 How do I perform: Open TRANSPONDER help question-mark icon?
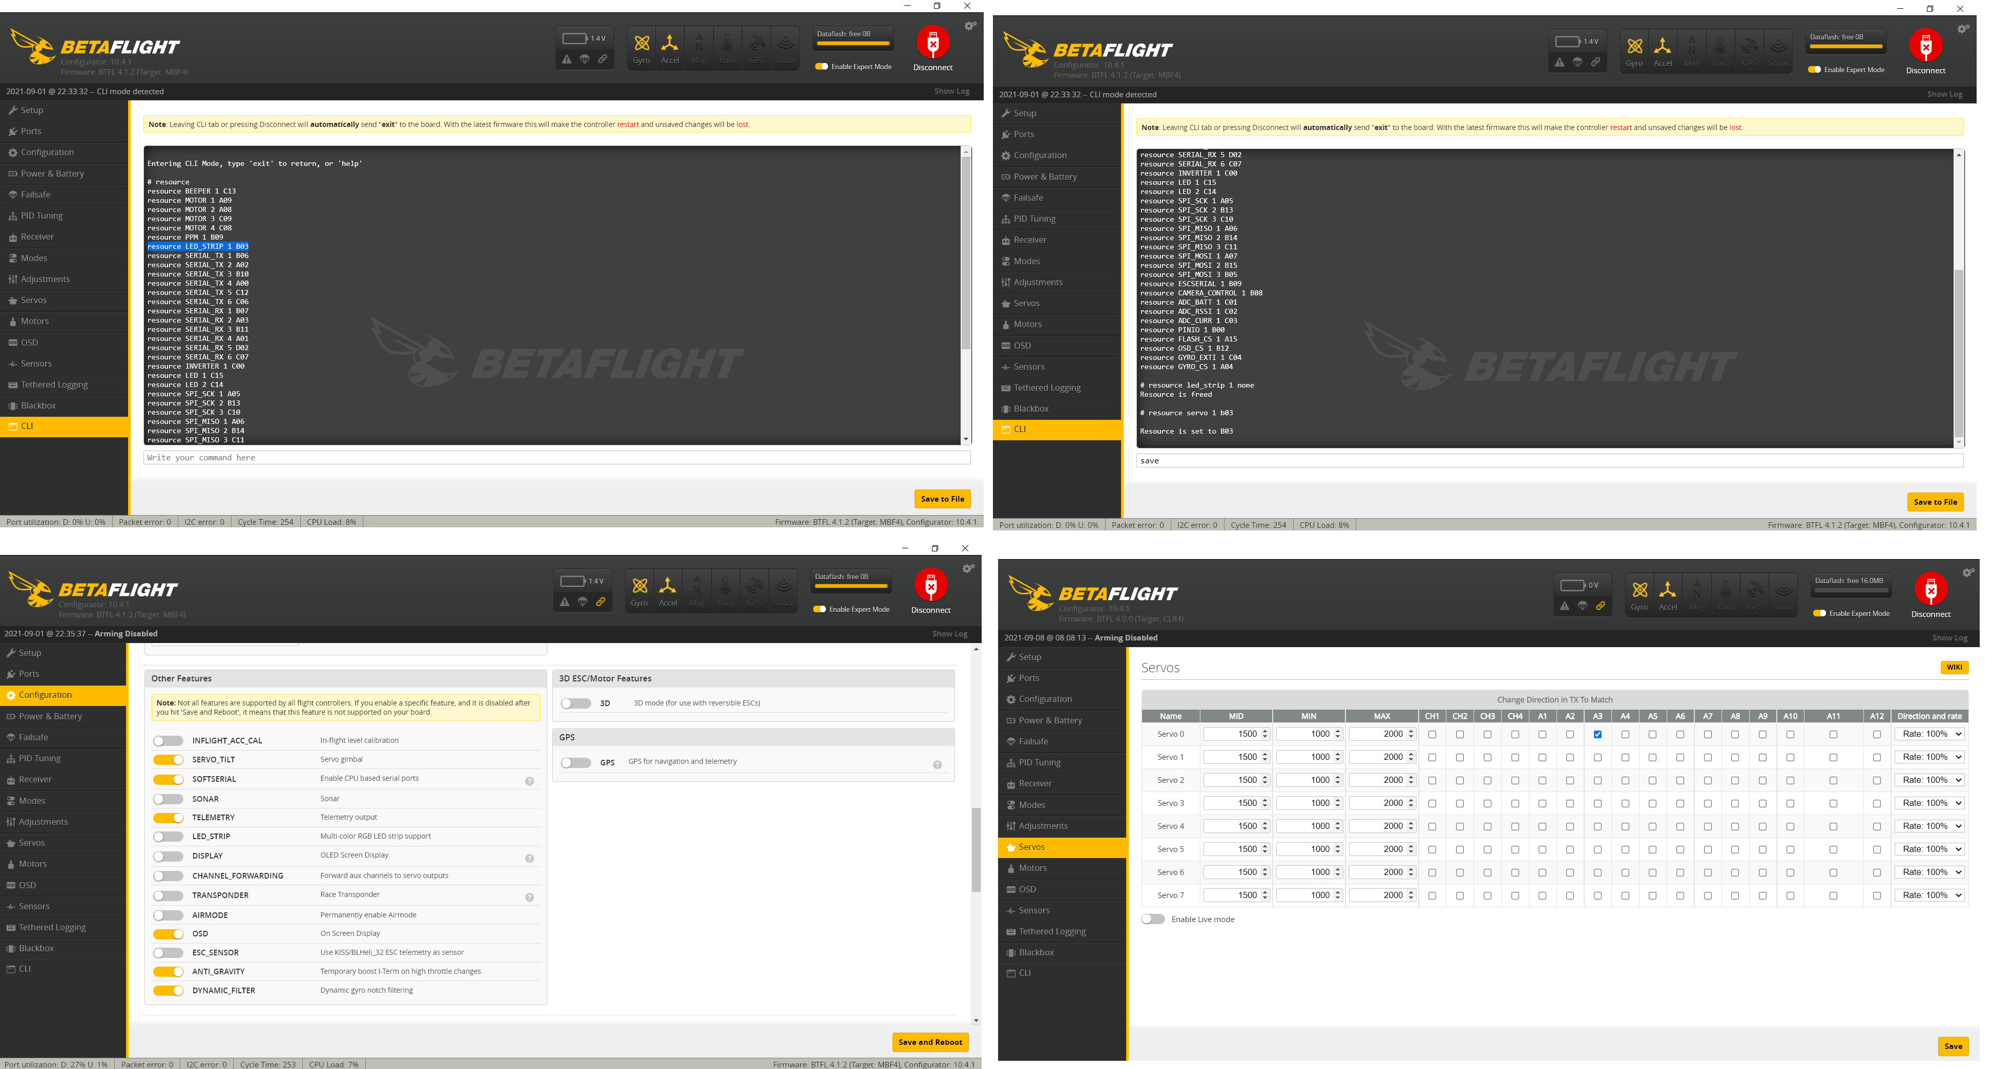coord(530,897)
